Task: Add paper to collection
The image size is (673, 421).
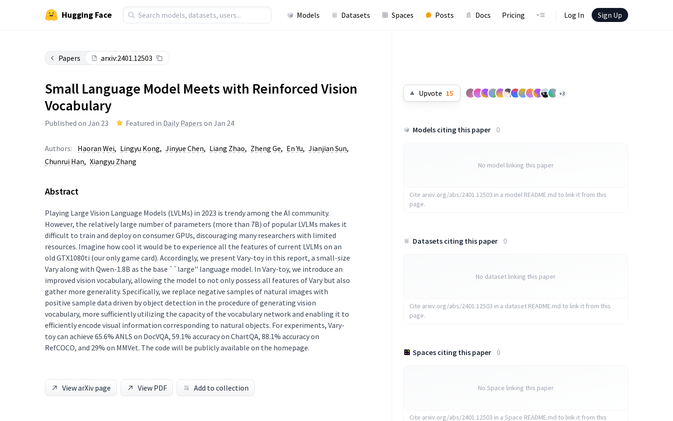Action: tap(215, 388)
